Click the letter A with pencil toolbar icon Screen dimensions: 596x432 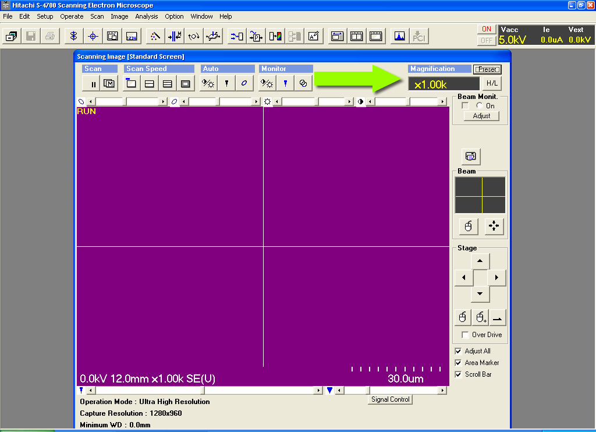click(x=314, y=36)
